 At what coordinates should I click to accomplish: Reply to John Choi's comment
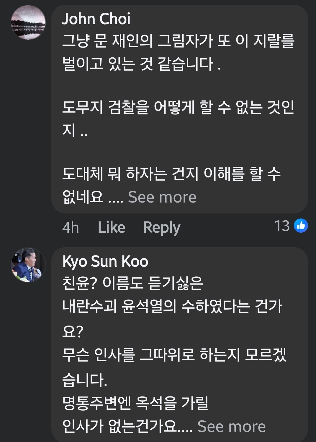(x=161, y=227)
